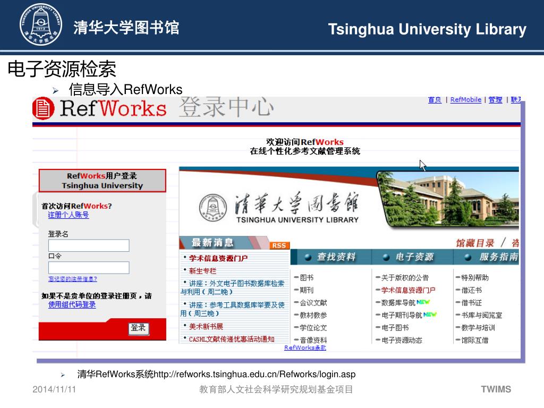Click 电子资源动态 under 电子资源
This screenshot has width=544, height=408.
402,340
